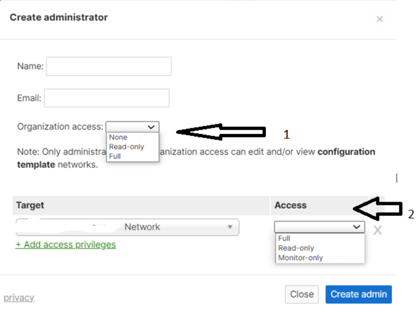
Task: Click inside the Email field
Action: pos(106,98)
